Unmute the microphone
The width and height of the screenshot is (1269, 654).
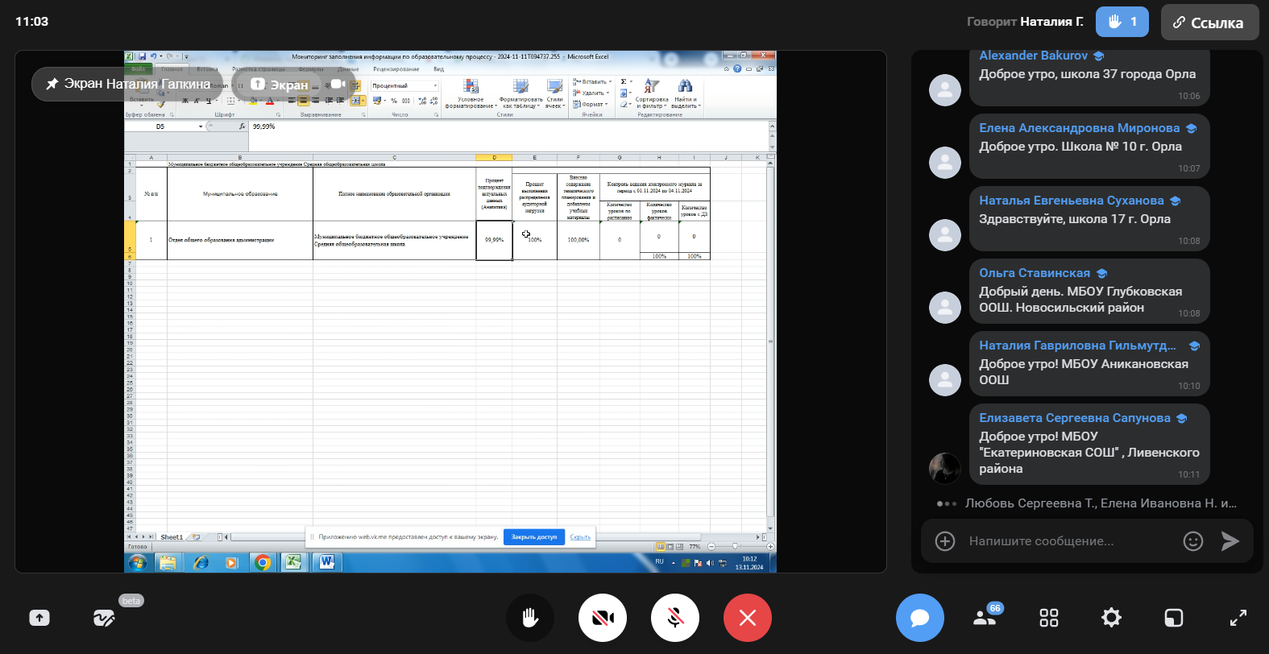coord(675,618)
